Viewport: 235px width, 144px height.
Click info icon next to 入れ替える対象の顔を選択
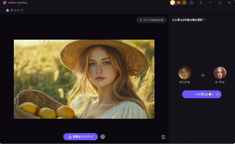(x=205, y=20)
